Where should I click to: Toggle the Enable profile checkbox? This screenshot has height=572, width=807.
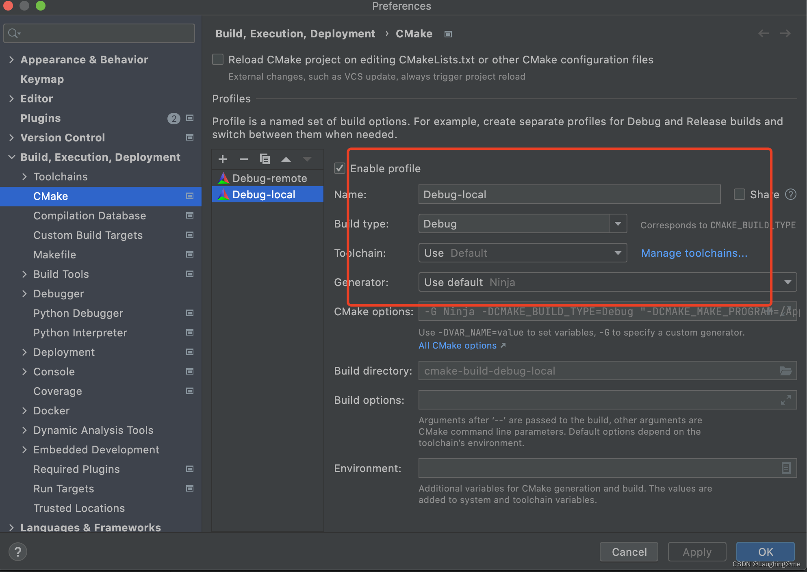pos(339,168)
